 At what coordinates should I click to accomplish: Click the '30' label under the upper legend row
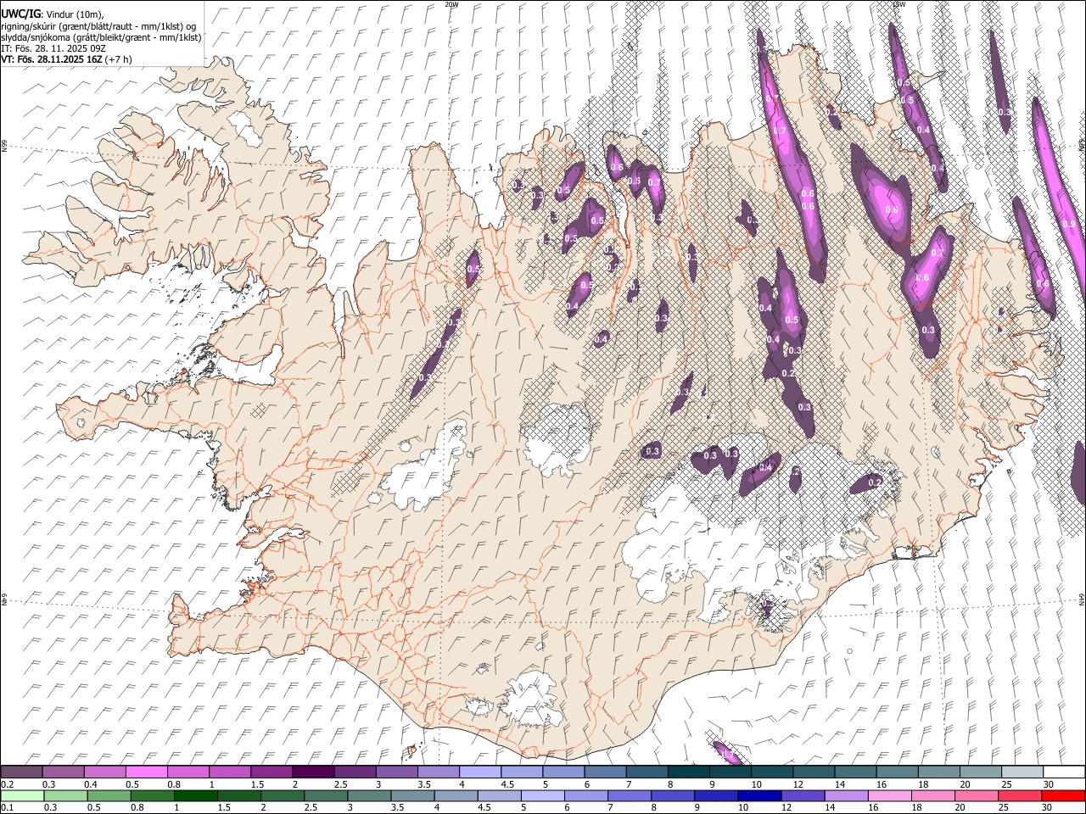point(1048,784)
